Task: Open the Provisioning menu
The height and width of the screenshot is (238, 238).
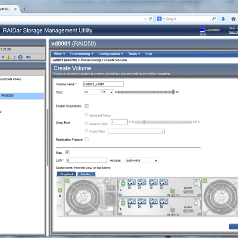Action: 81,54
